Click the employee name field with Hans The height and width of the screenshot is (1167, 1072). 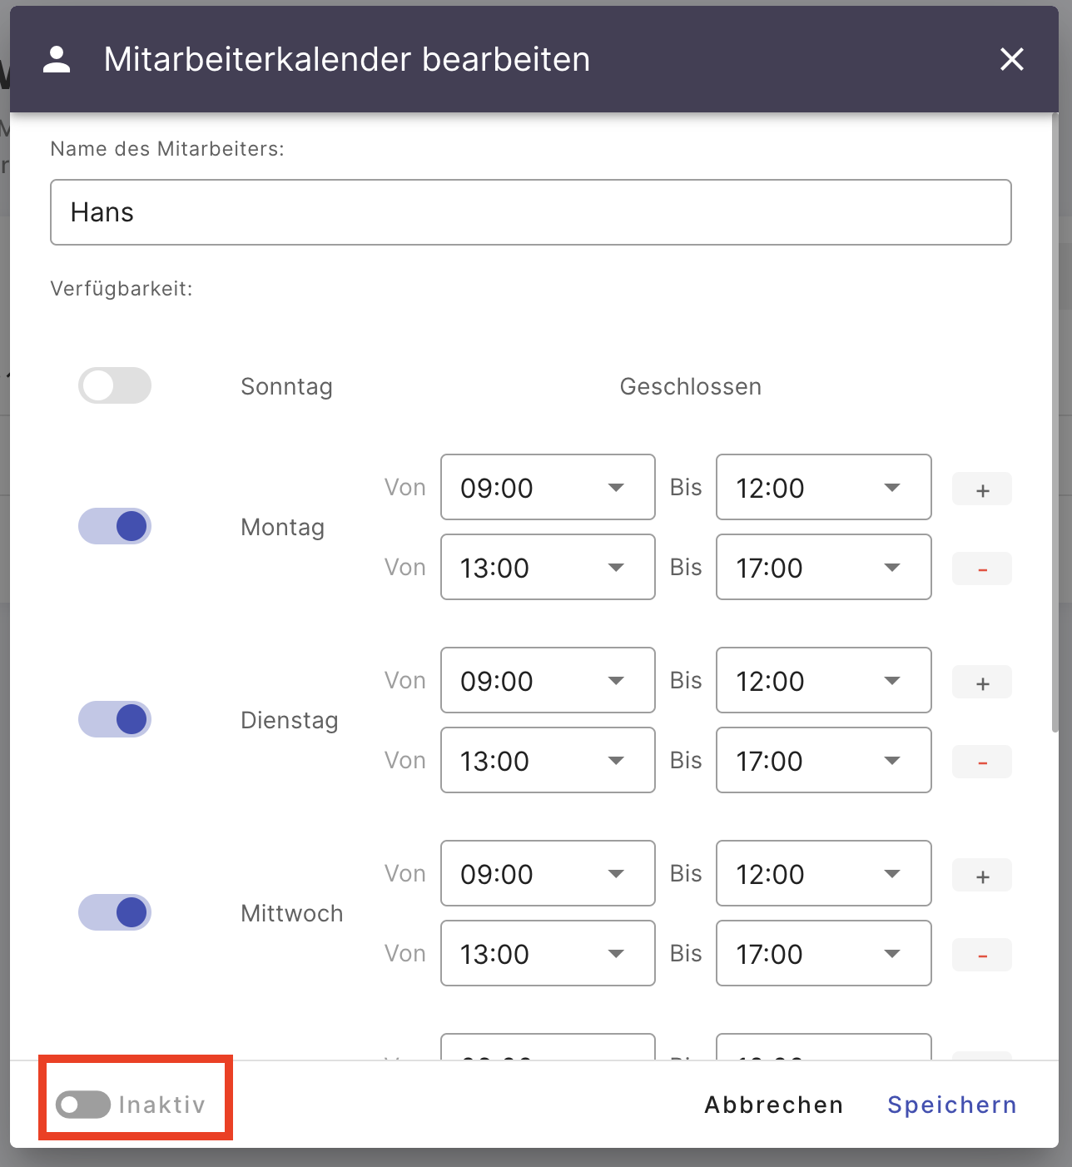[x=530, y=213]
